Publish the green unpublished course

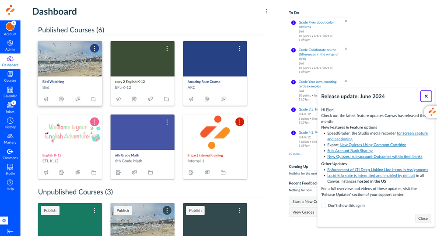50,210
